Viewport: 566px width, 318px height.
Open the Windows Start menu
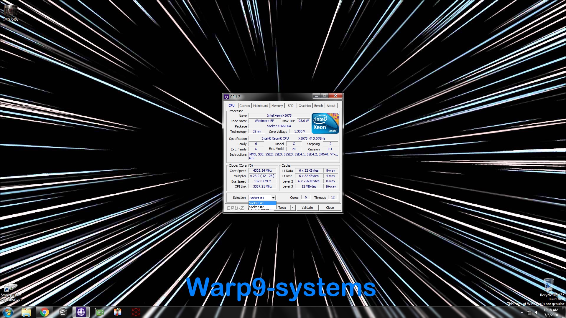[x=8, y=312]
